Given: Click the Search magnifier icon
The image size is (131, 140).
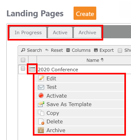Looking at the screenshot, I should [23, 50].
